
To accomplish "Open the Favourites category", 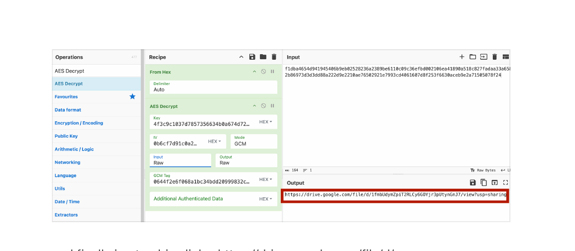I will 97,96.
